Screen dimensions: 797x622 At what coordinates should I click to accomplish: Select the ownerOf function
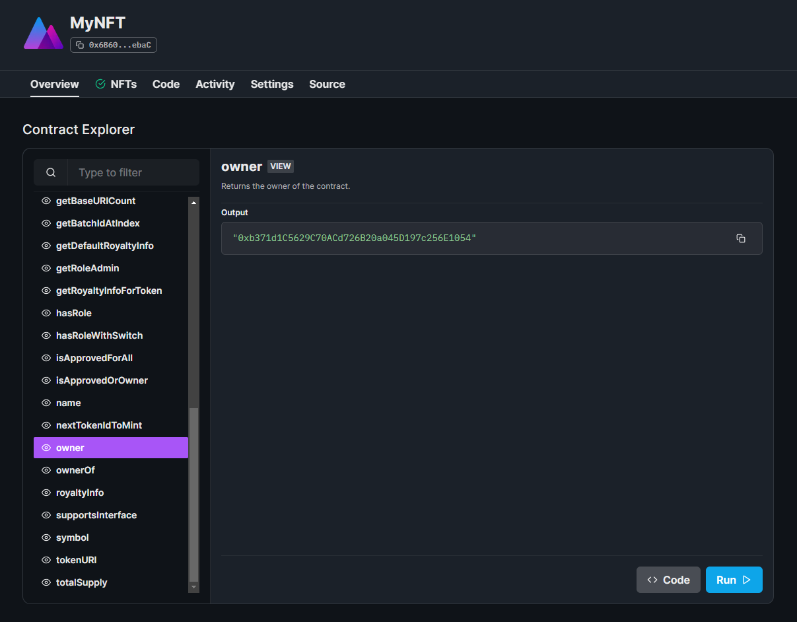(75, 470)
